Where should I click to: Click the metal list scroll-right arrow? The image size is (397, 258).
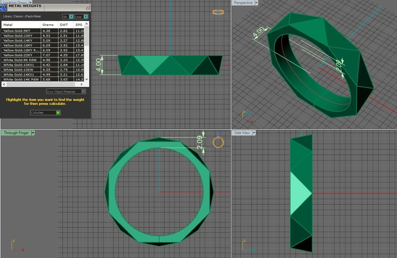pos(81,84)
